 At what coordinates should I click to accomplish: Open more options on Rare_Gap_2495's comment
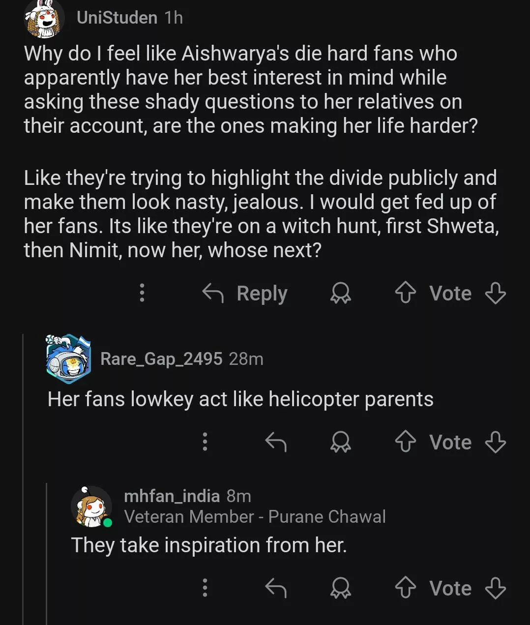coord(205,442)
